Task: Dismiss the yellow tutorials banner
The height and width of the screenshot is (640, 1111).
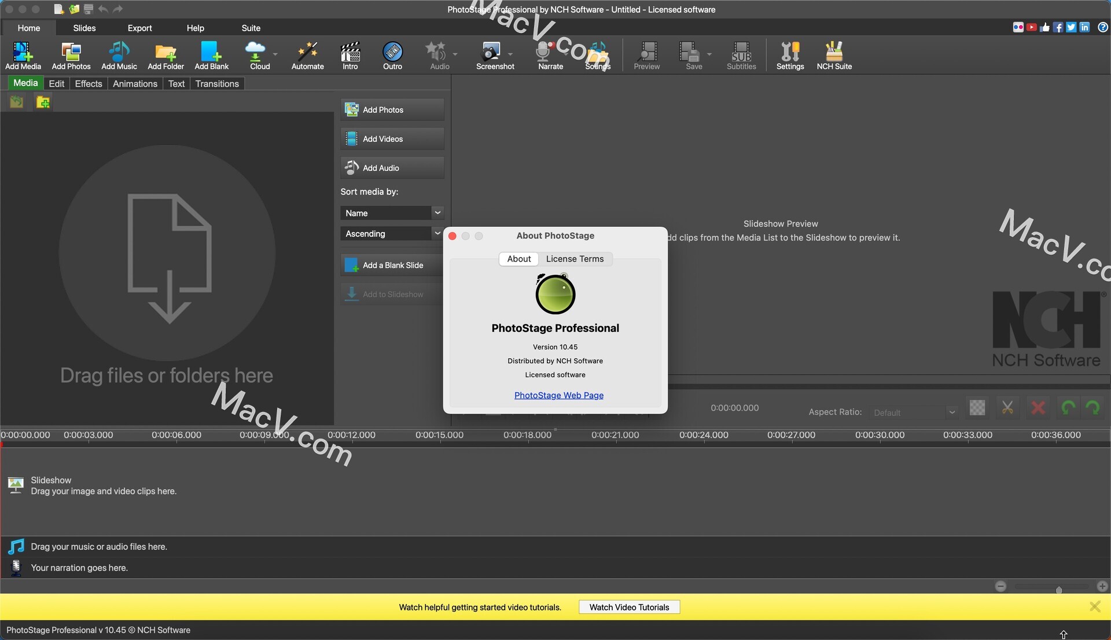Action: pos(1095,606)
